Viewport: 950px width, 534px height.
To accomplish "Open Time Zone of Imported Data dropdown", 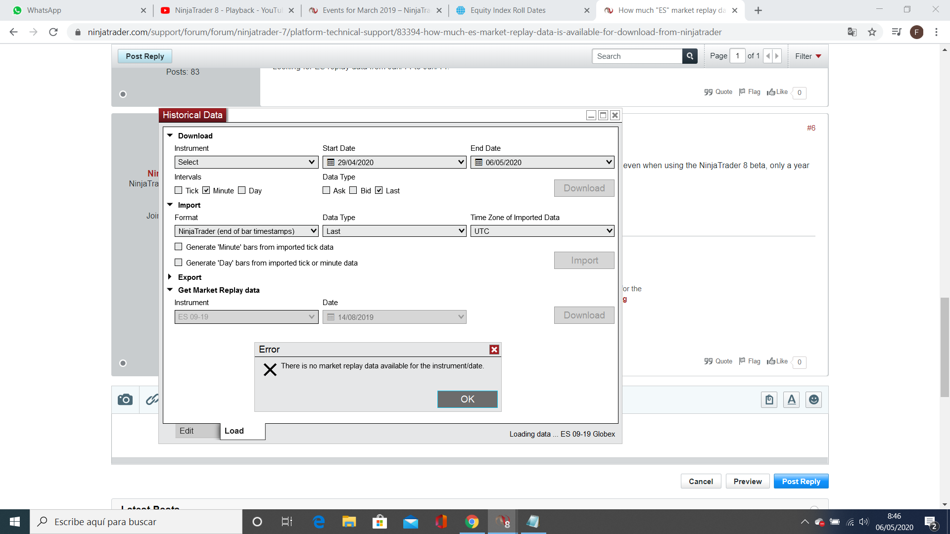I will (x=542, y=231).
